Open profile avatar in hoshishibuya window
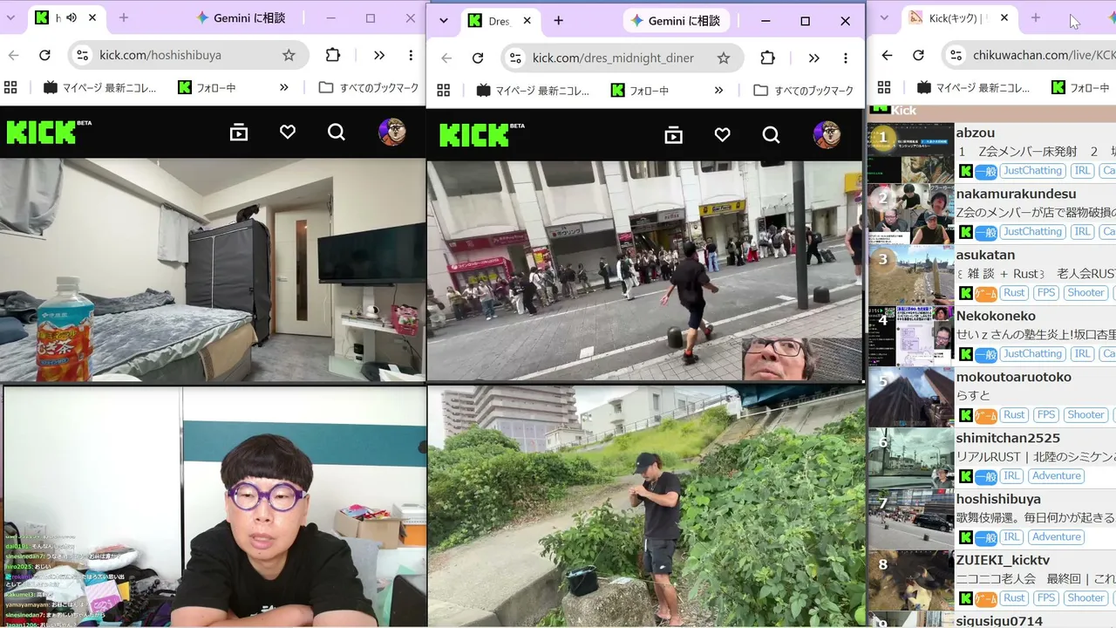This screenshot has width=1116, height=628. pos(391,132)
